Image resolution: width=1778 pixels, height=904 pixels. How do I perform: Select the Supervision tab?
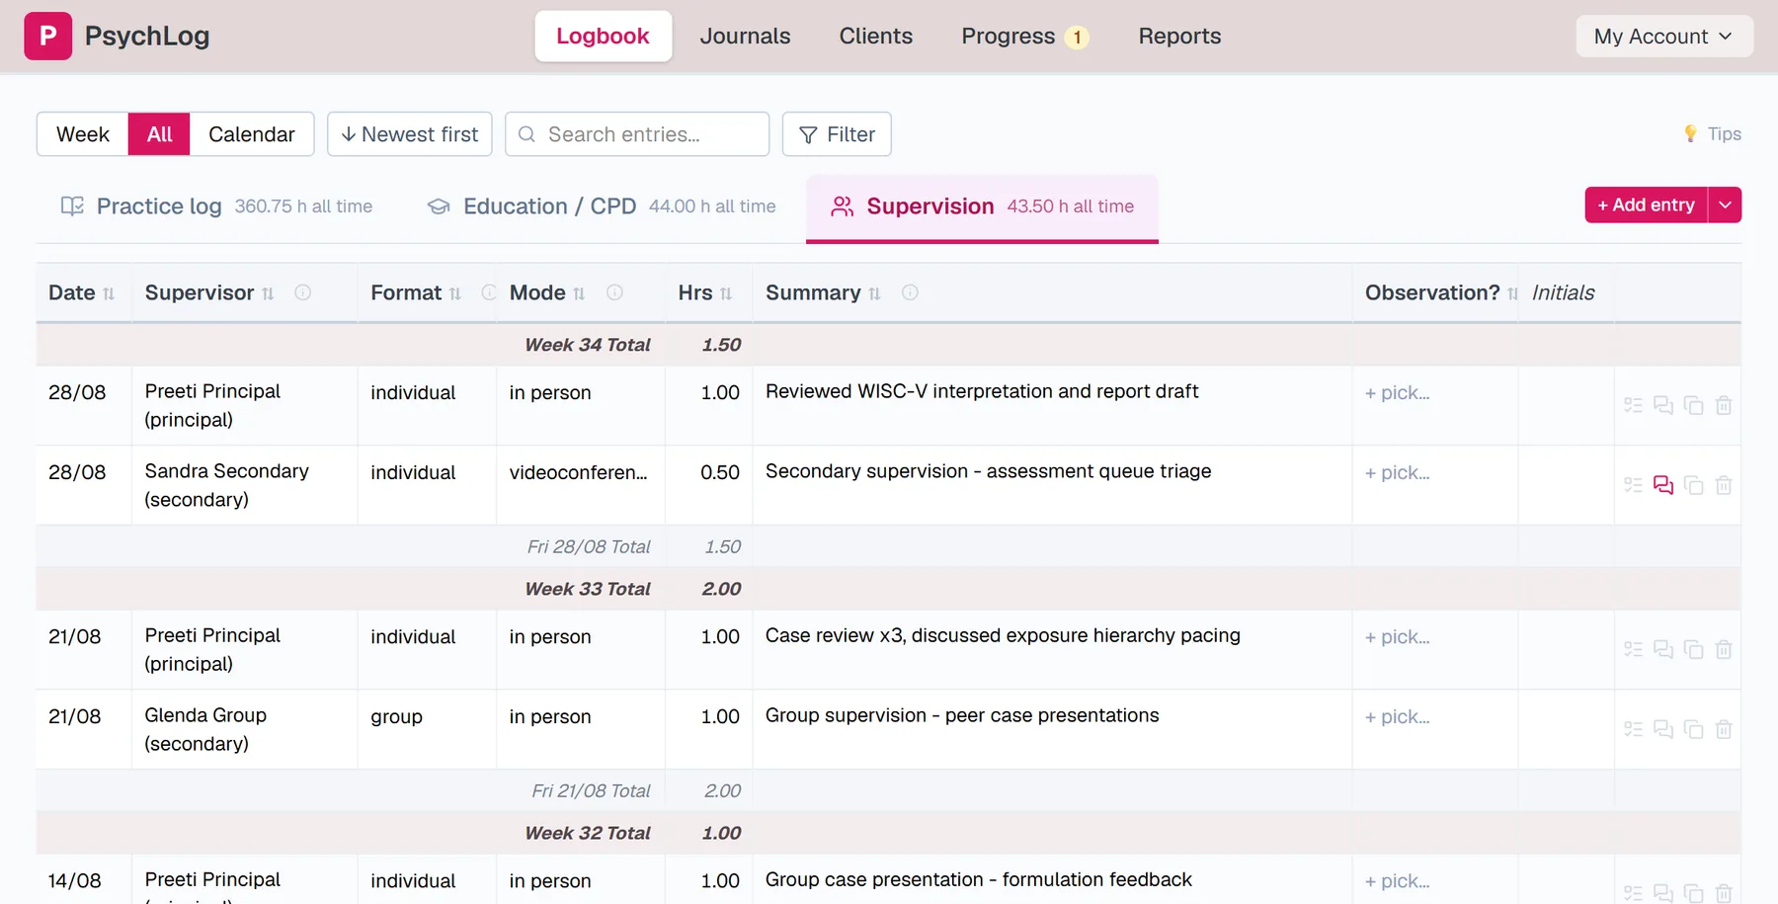982,207
